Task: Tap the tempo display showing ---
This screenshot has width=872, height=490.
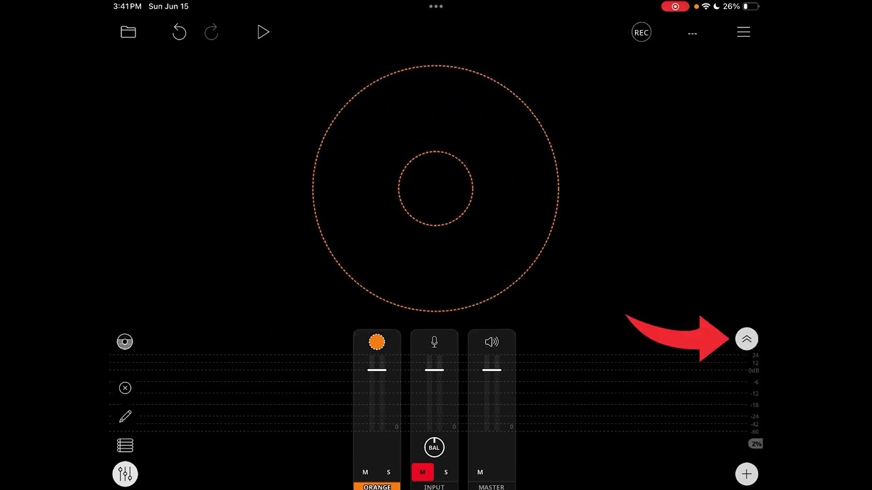Action: click(692, 33)
